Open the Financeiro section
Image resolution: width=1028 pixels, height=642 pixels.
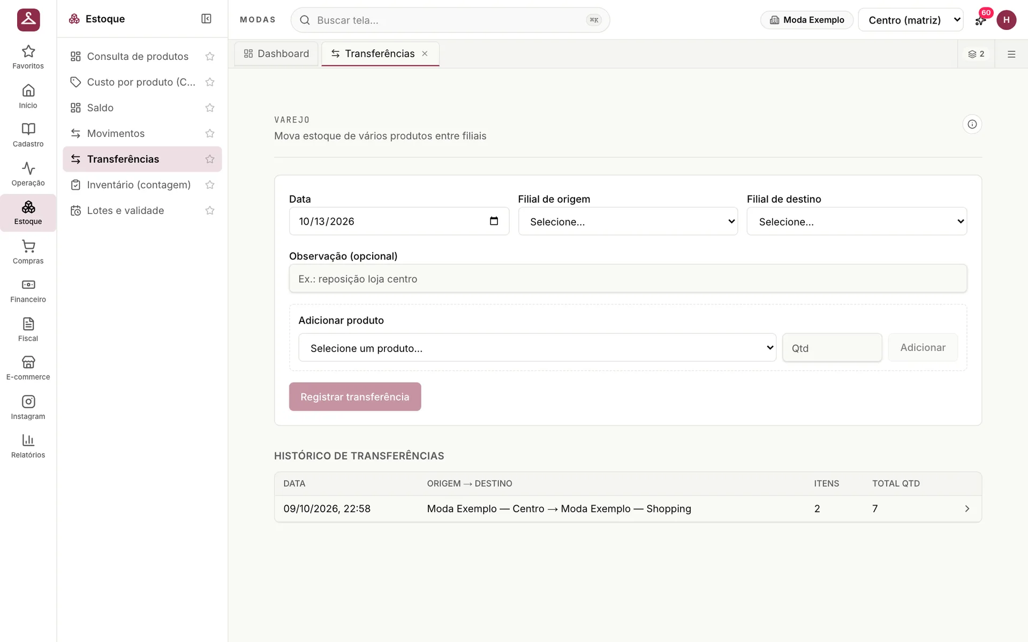click(28, 291)
